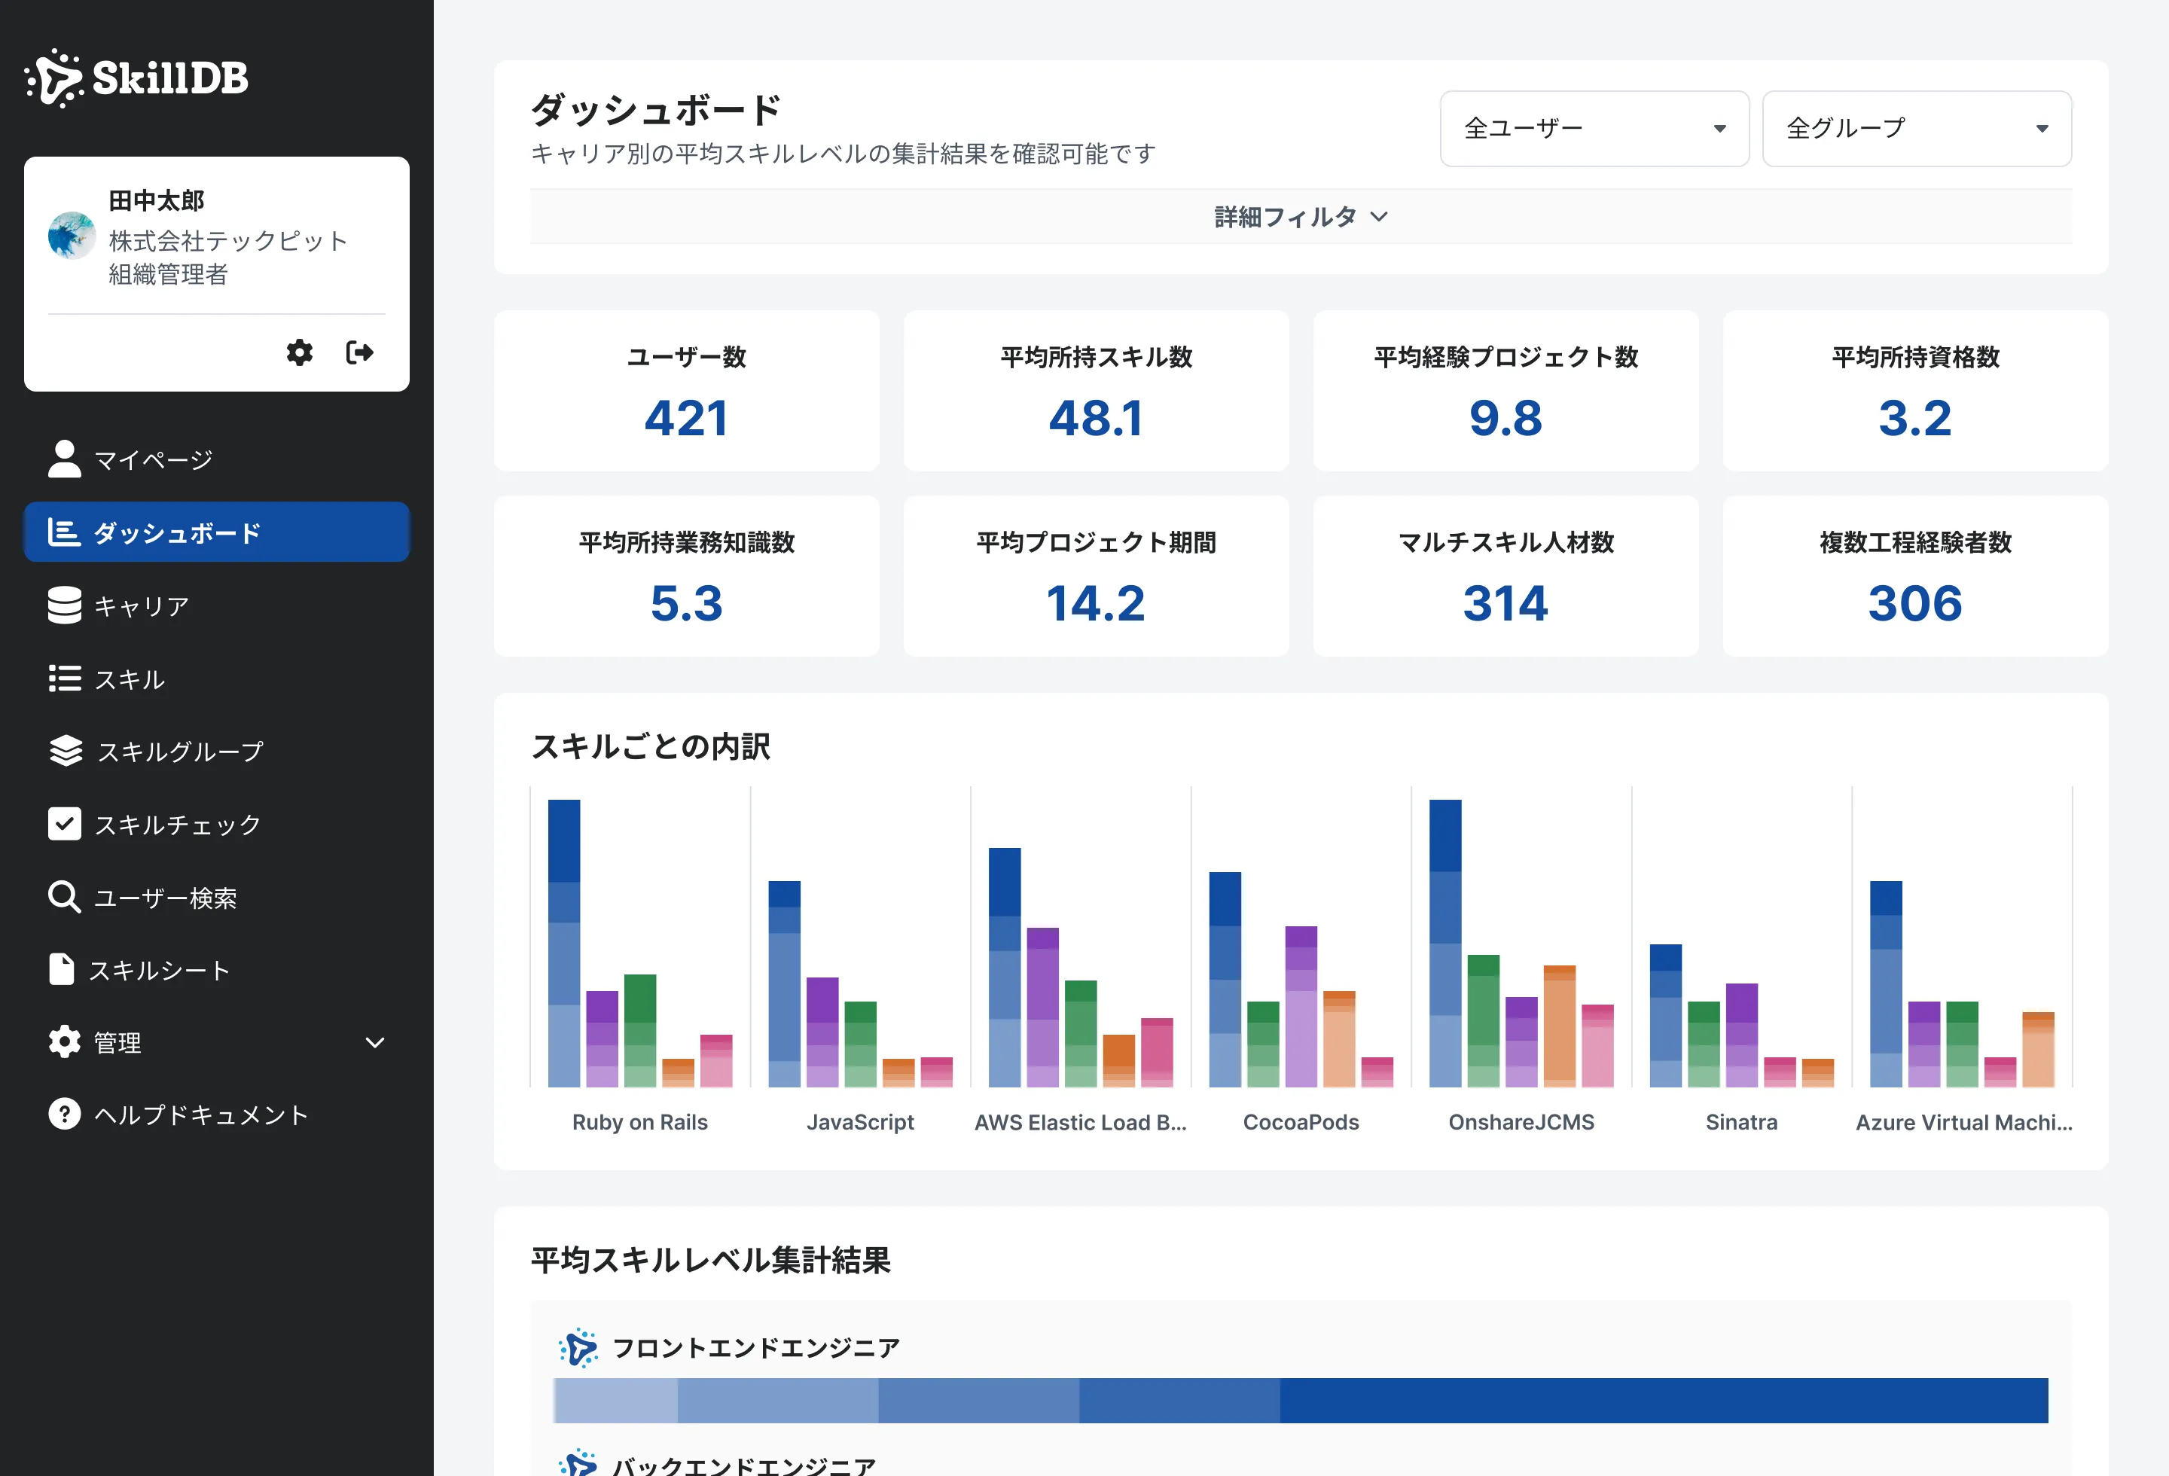
Task: Click the スキルチェック checkmark icon
Action: pos(65,824)
